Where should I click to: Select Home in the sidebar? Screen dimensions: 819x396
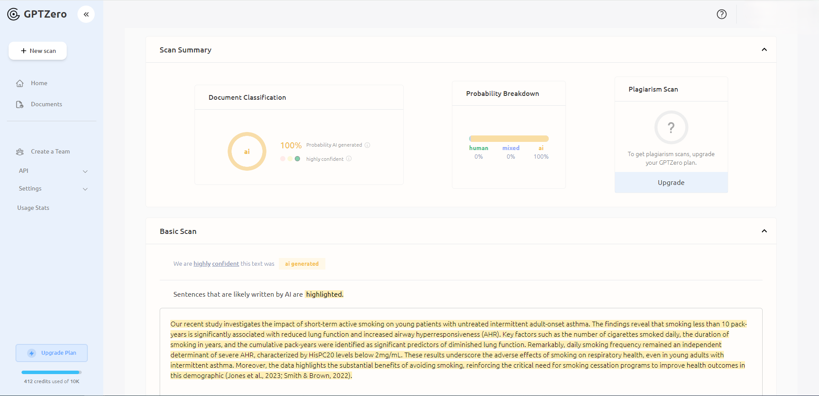tap(39, 83)
